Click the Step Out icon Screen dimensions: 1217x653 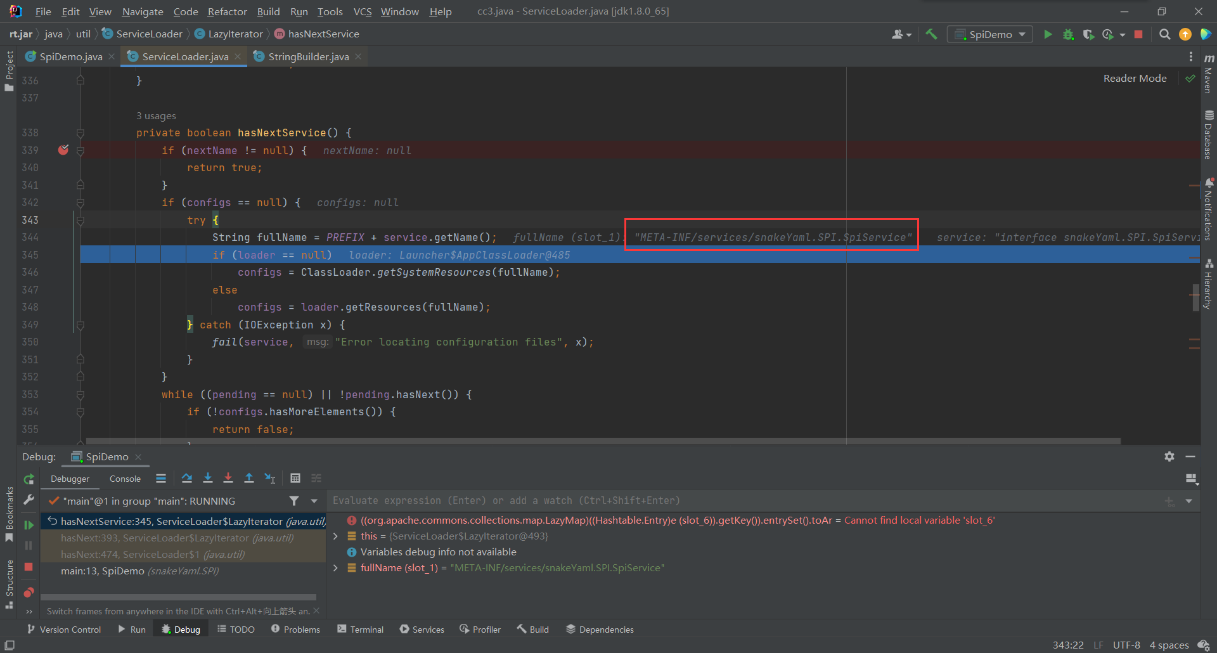249,478
